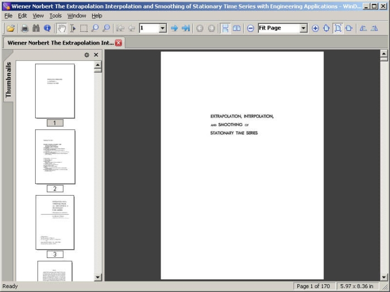390x292 pixels.
Task: Click the Ready status text
Action: [10, 286]
